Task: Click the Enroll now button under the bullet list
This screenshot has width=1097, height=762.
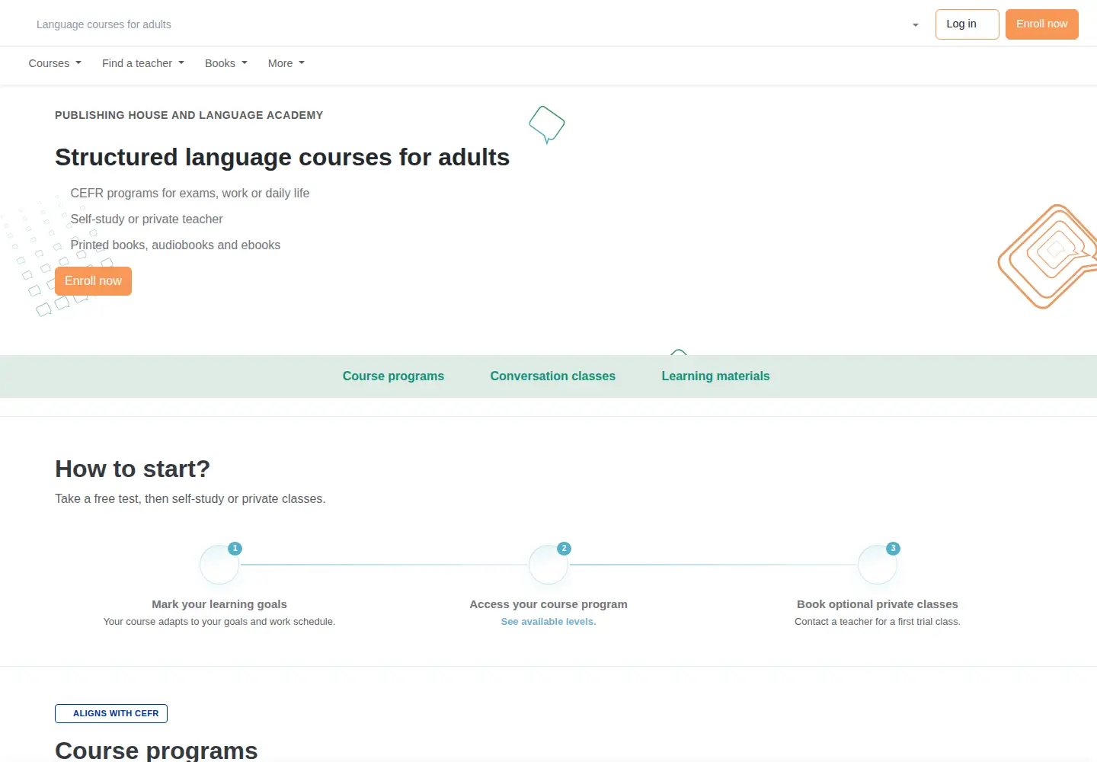Action: (93, 281)
